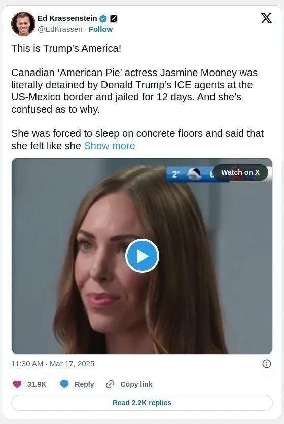284x424 pixels.
Task: Click the Ed Krassenstein display name
Action: click(x=67, y=18)
